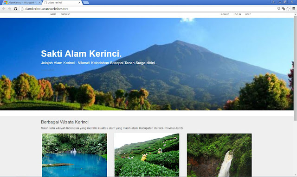This screenshot has height=177, width=297.
Task: Open the BROWSE nav link
Action: (65, 14)
